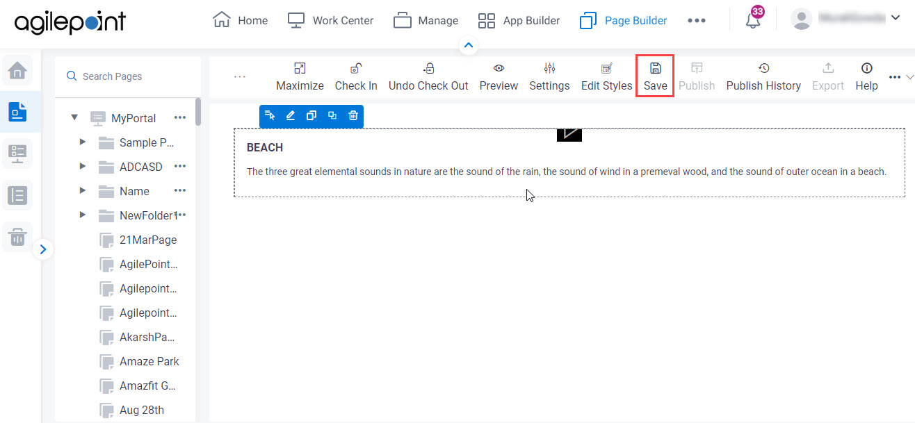The image size is (915, 423).
Task: Open NewFolder1 options ellipsis
Action: [182, 215]
